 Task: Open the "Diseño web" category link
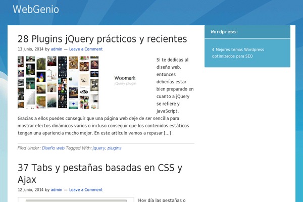click(x=53, y=148)
